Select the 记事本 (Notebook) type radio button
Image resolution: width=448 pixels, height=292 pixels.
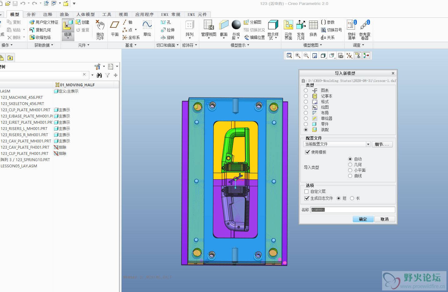pyautogui.click(x=306, y=96)
